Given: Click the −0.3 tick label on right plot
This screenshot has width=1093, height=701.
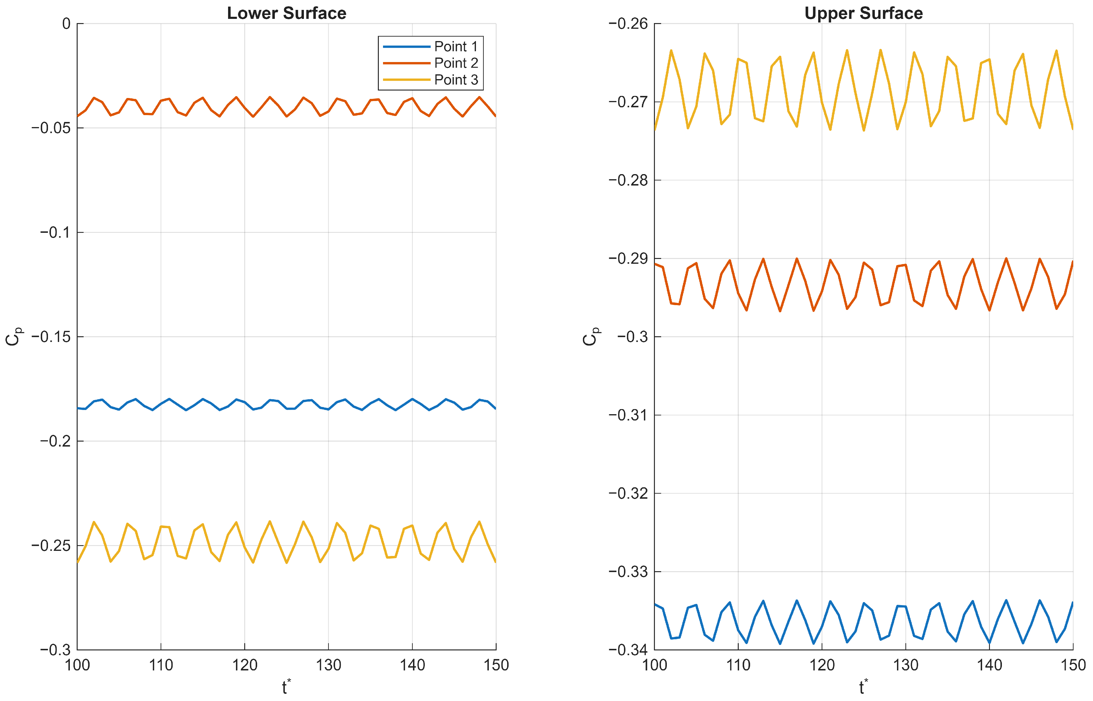Looking at the screenshot, I should [632, 337].
